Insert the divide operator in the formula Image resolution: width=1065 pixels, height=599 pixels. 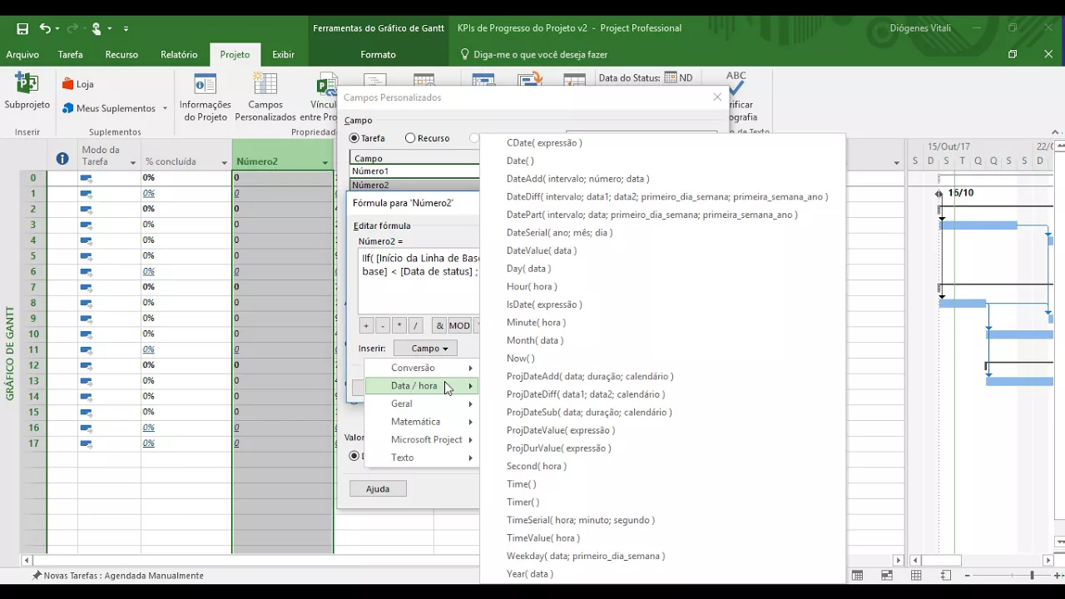pyautogui.click(x=415, y=325)
